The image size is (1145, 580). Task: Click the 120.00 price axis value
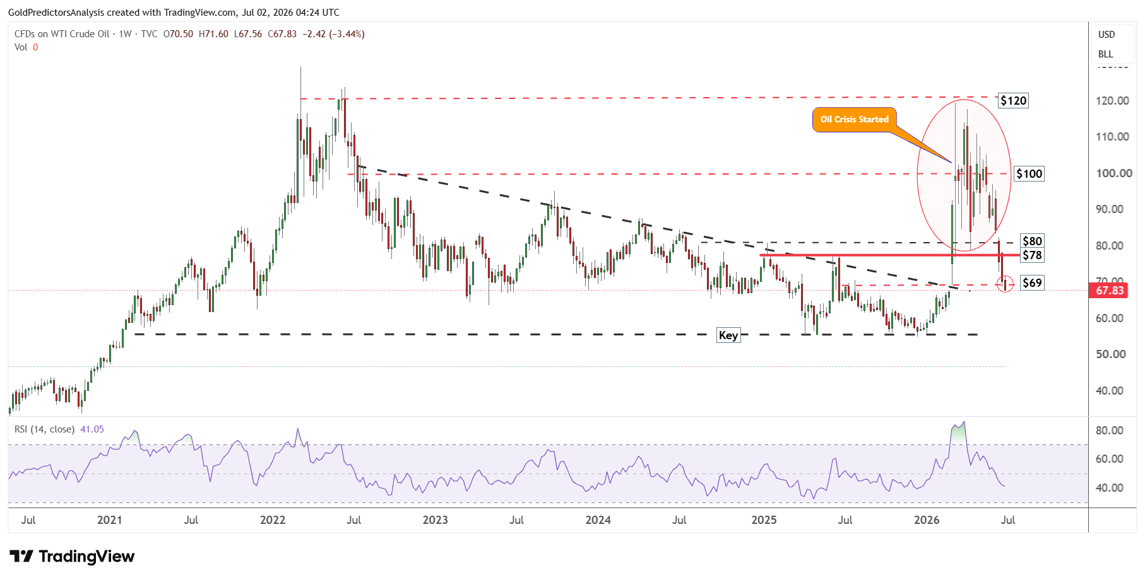click(1112, 101)
